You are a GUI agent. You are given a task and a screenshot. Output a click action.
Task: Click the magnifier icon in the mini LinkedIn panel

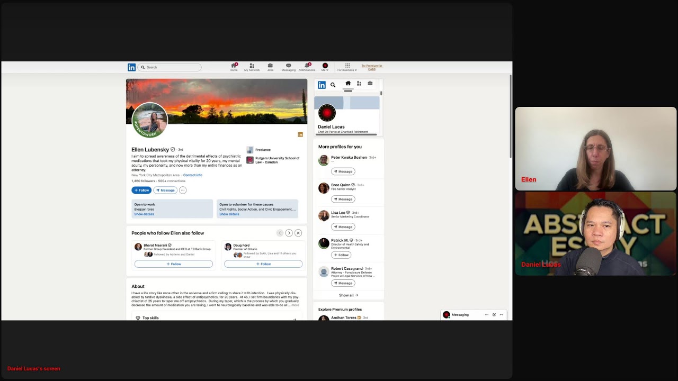(333, 85)
